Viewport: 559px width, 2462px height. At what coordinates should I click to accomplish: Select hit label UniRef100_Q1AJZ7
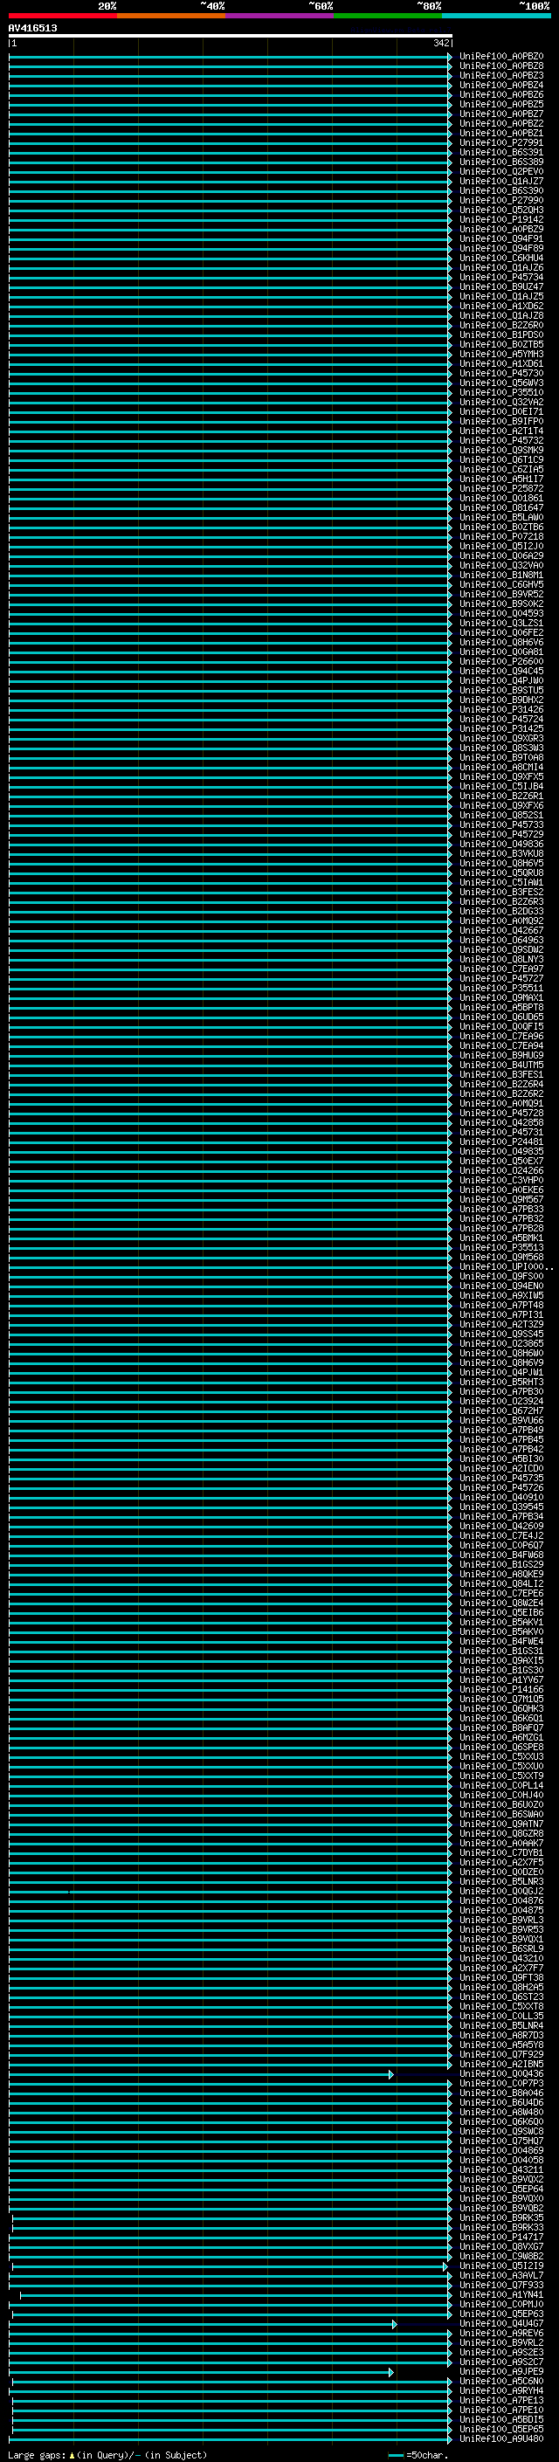point(501,182)
